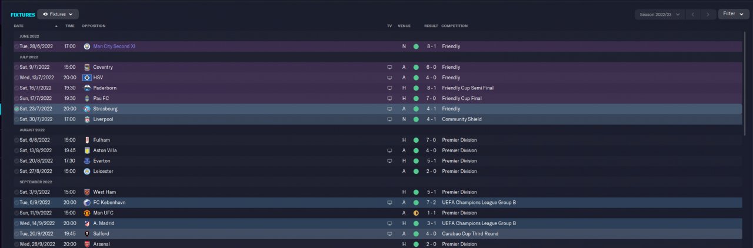Image resolution: width=753 pixels, height=248 pixels.
Task: Sort fixtures by Date column header
Action: coord(19,26)
